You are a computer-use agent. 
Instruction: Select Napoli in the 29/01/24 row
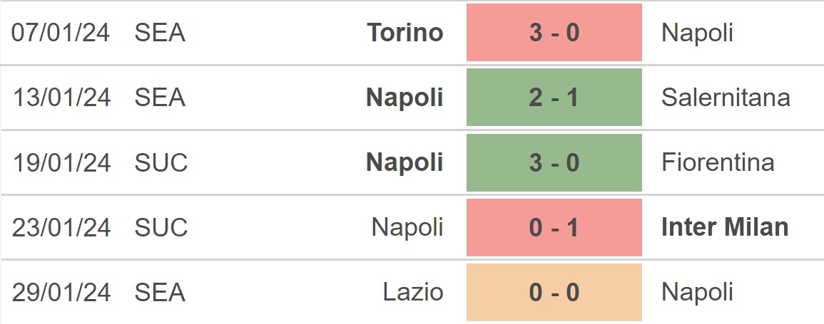697,292
